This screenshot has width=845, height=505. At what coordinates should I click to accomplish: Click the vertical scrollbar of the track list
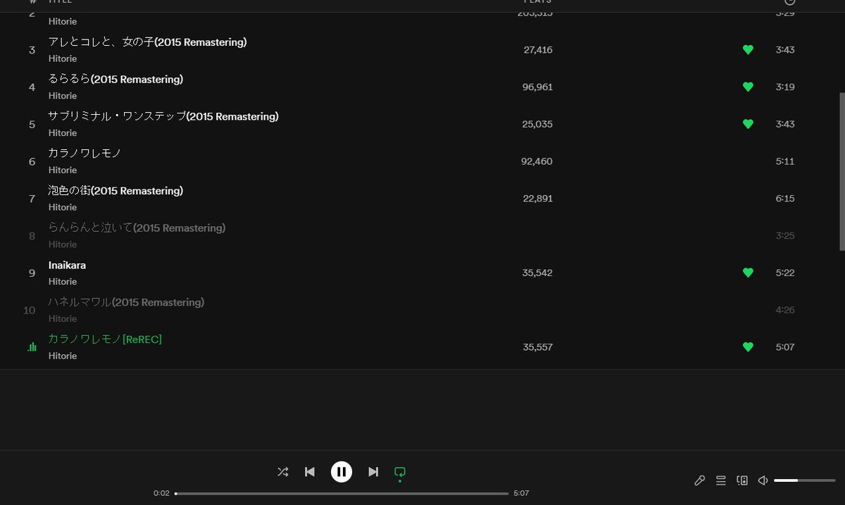click(842, 171)
